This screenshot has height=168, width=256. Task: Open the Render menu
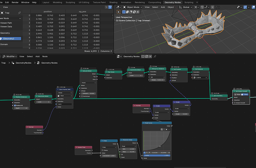coord(15,2)
